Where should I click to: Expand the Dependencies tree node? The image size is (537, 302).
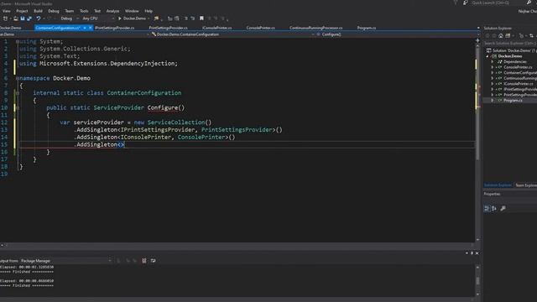[493, 61]
